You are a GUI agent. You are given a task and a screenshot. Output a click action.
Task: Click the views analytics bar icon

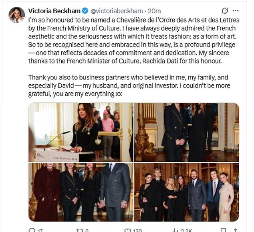click(175, 230)
